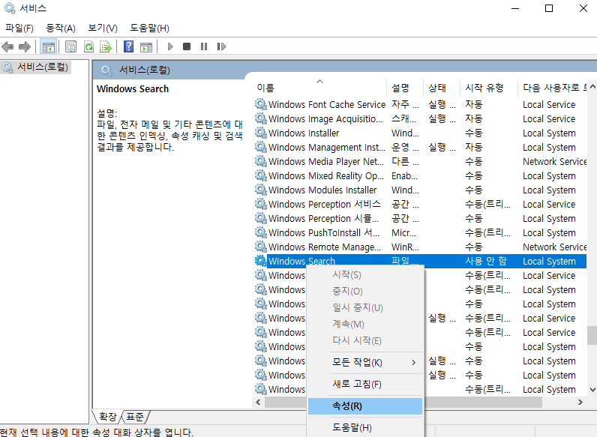Toggle the action pane toolbar icon
The image size is (597, 437).
146,46
